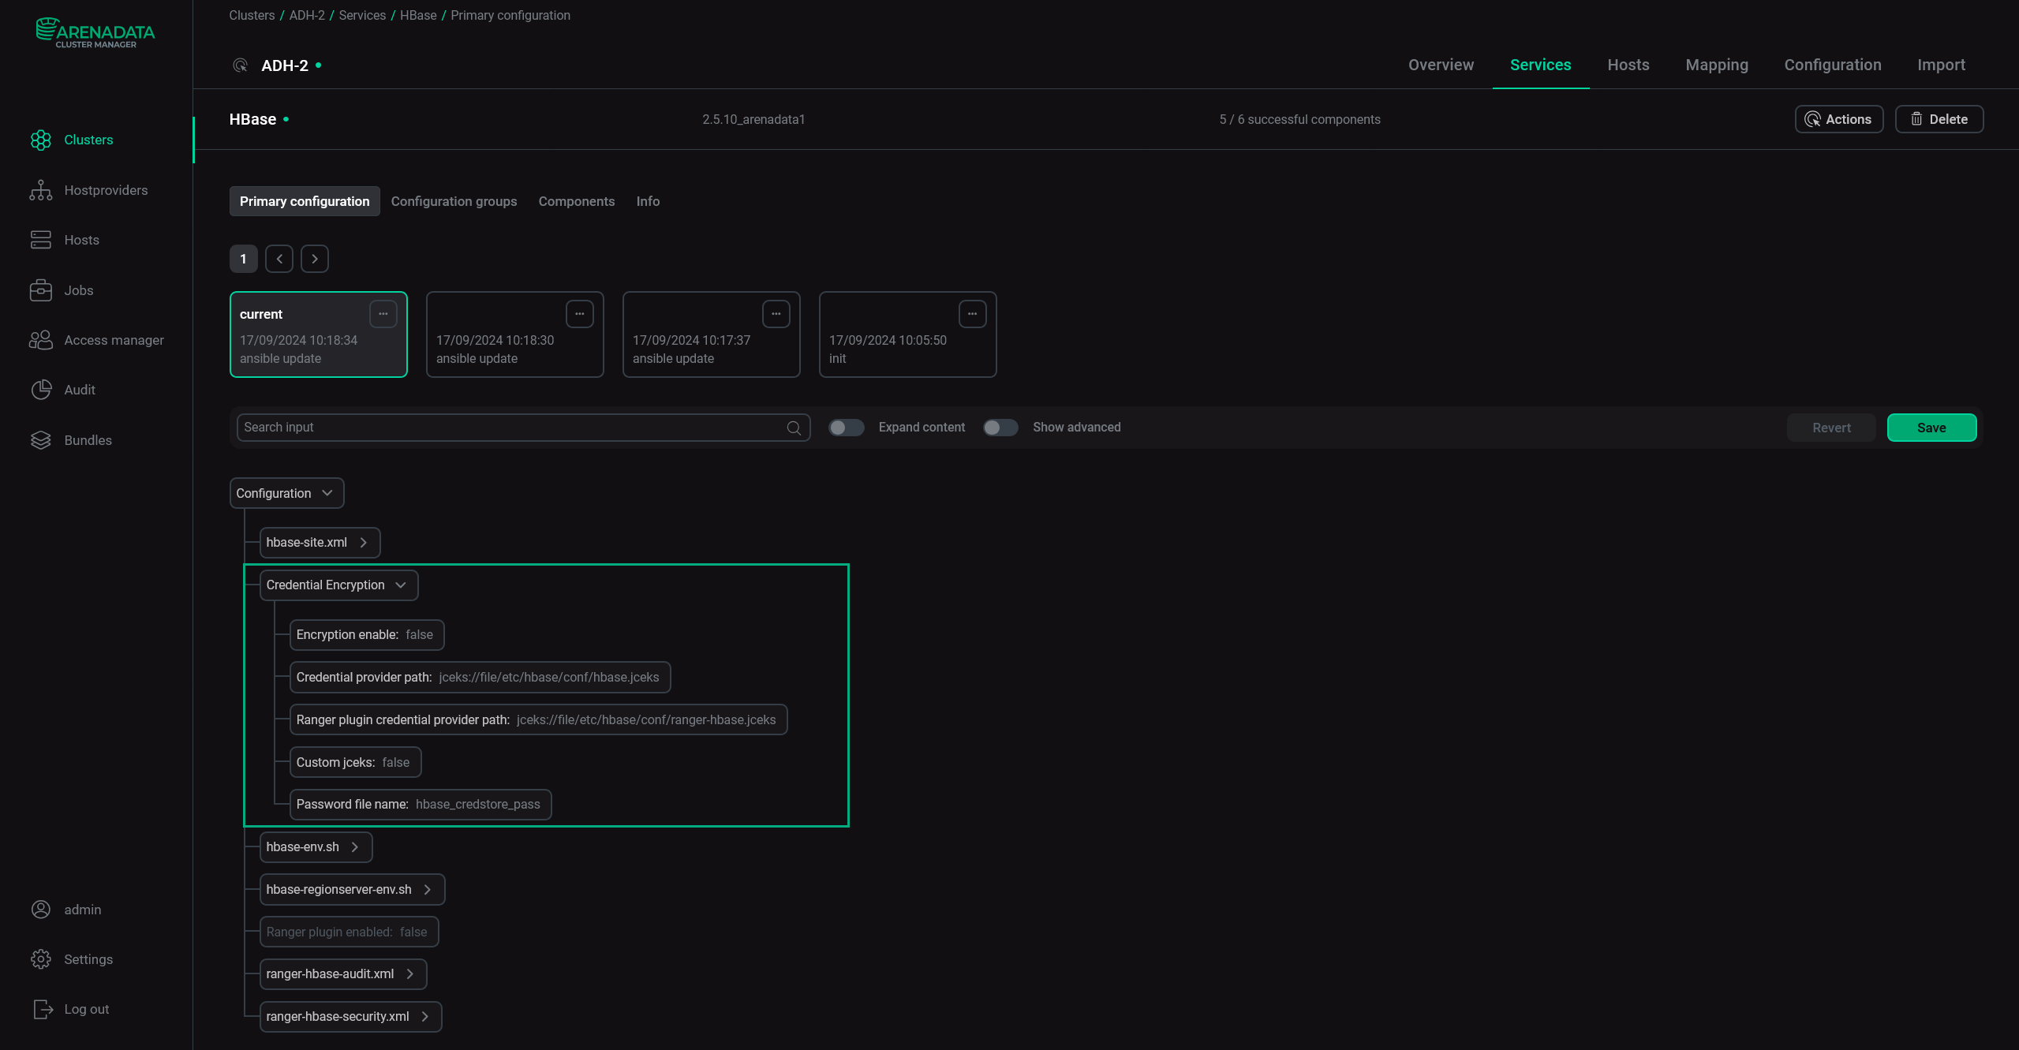Select the 17/09/2024 10:17:37 configuration card
Image resolution: width=2019 pixels, height=1050 pixels.
click(x=712, y=334)
